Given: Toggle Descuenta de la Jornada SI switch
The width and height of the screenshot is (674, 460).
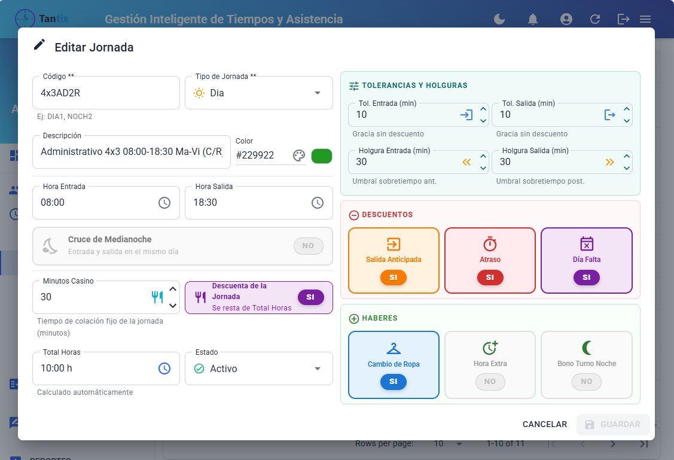Looking at the screenshot, I should tap(311, 297).
